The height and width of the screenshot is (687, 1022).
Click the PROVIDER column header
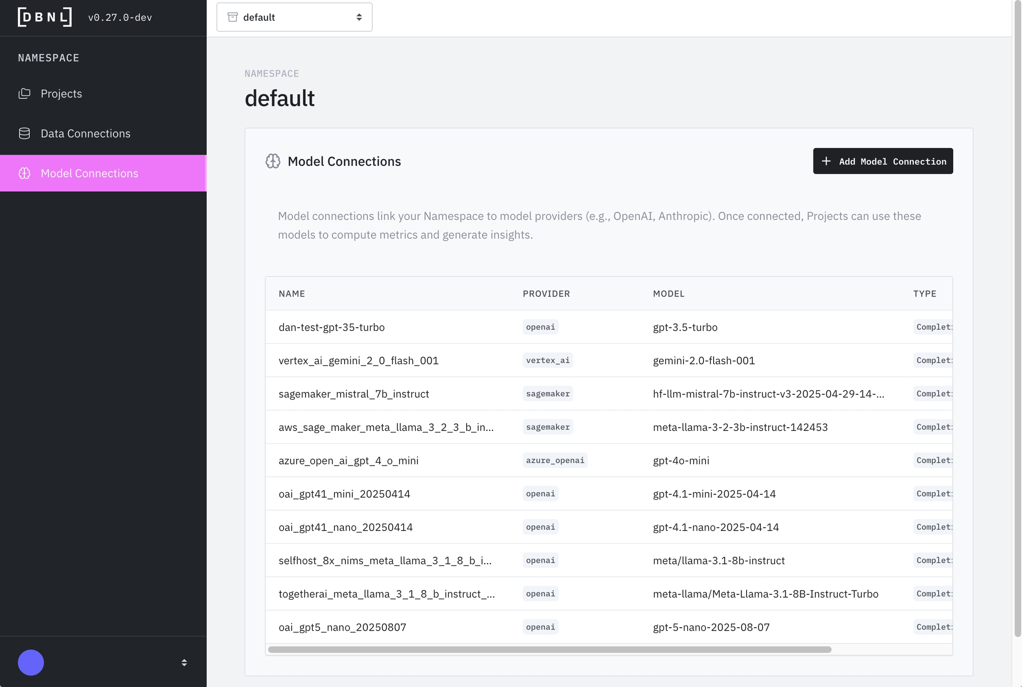[x=546, y=294]
